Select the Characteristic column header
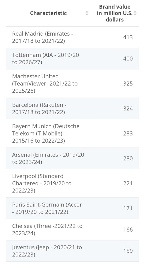Viewport: 145px width, 268px height. tap(48, 13)
